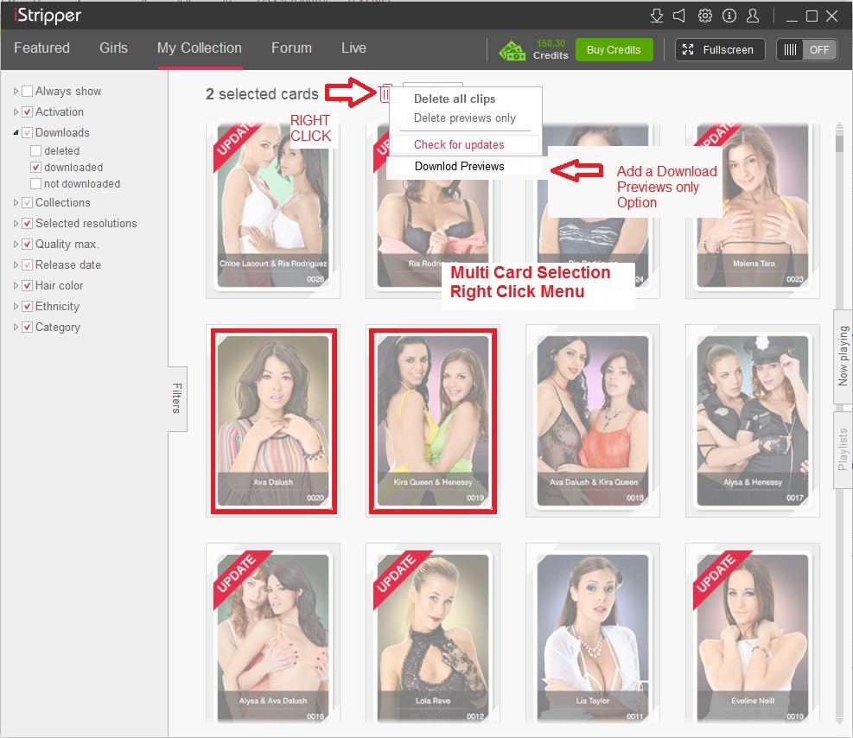Expand the Release date filter
853x738 pixels.
pyautogui.click(x=16, y=264)
